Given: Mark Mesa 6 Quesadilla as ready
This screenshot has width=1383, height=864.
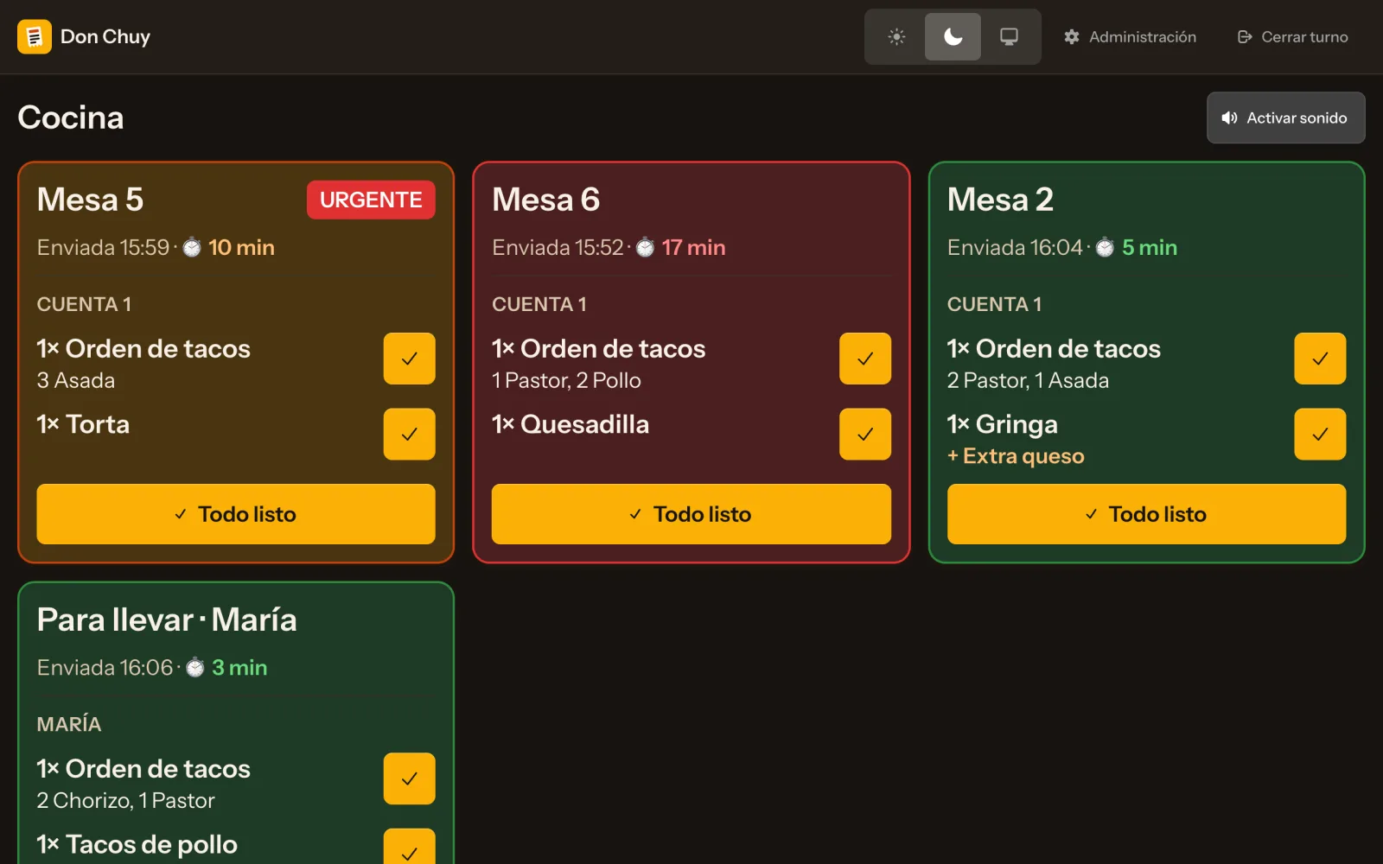Looking at the screenshot, I should point(864,434).
